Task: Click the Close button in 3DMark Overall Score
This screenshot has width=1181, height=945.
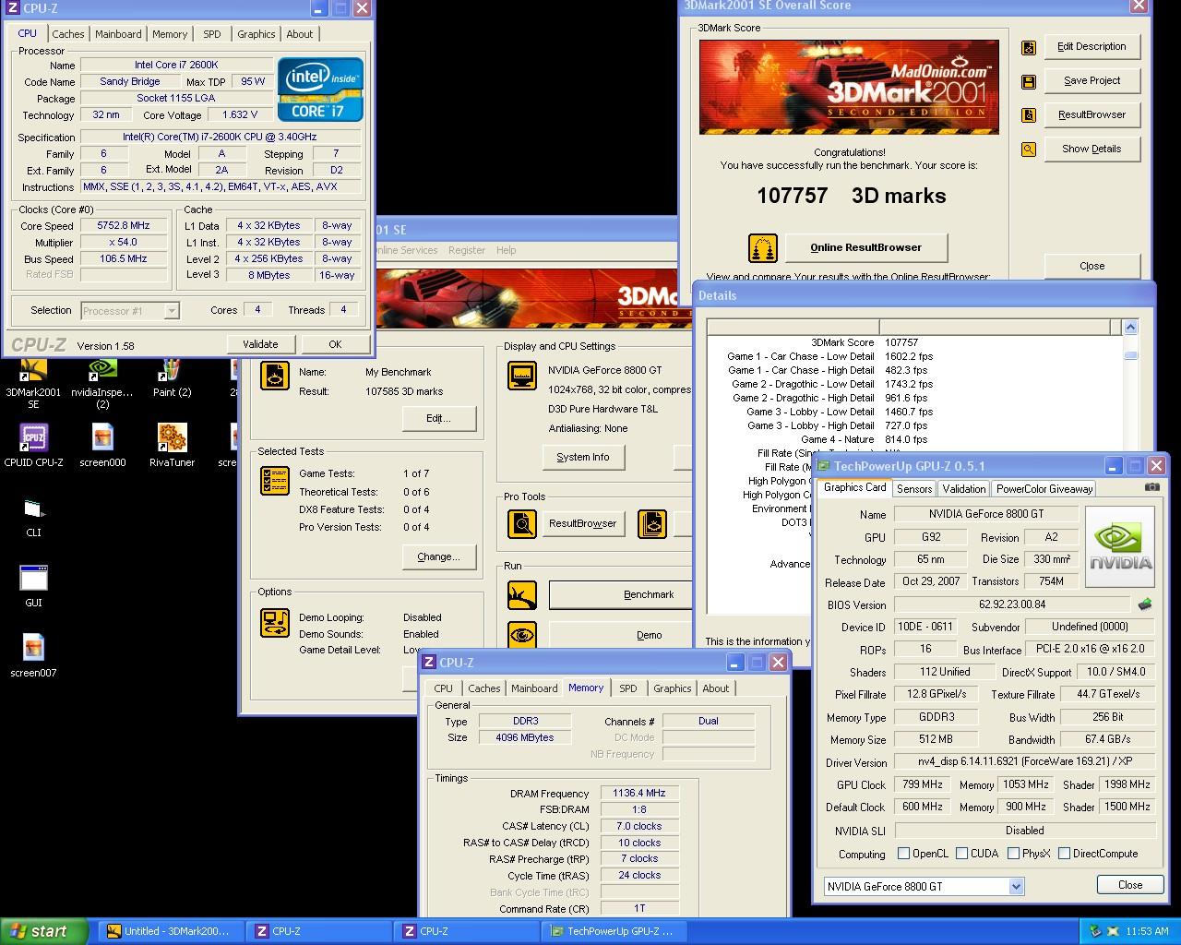Action: [x=1092, y=266]
